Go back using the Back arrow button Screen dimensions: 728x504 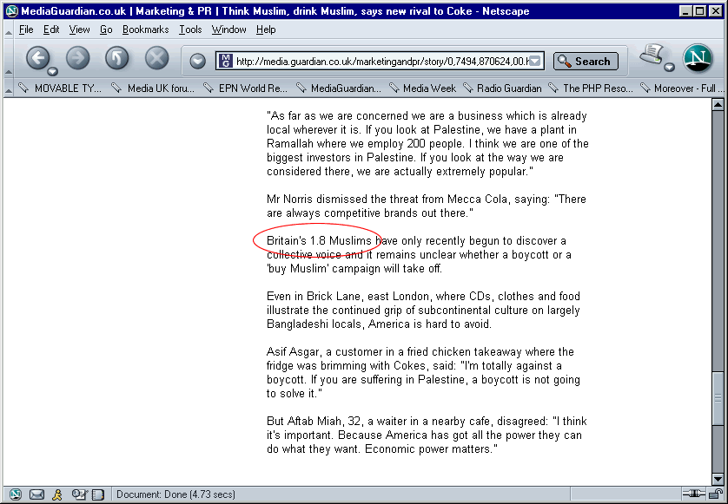pos(38,59)
